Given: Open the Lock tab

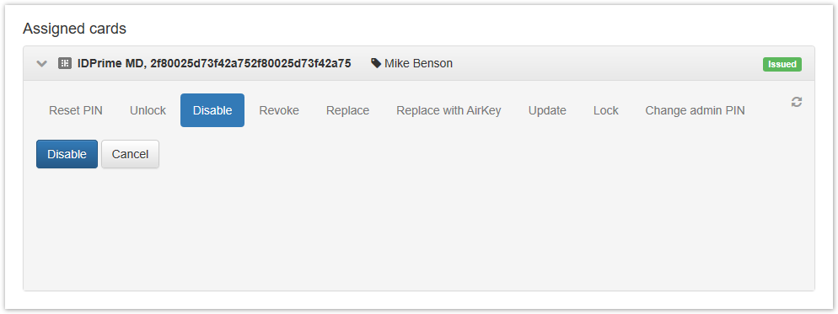Looking at the screenshot, I should (x=606, y=110).
